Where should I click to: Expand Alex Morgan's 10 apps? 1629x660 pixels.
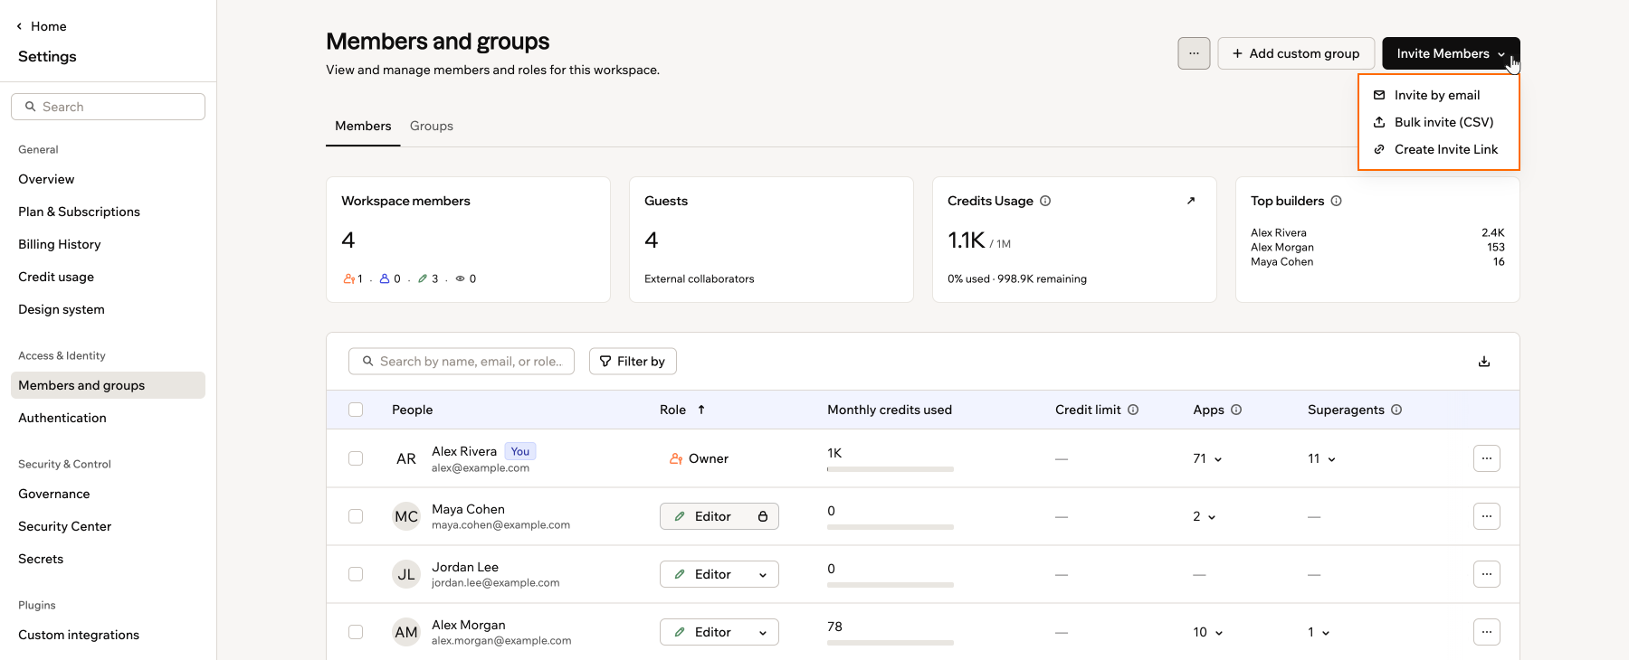tap(1208, 632)
